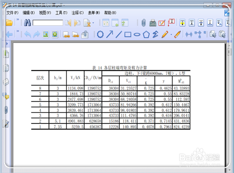This screenshot has width=234, height=173.
Task: Open the 工具(T) menu
Action: point(61,13)
